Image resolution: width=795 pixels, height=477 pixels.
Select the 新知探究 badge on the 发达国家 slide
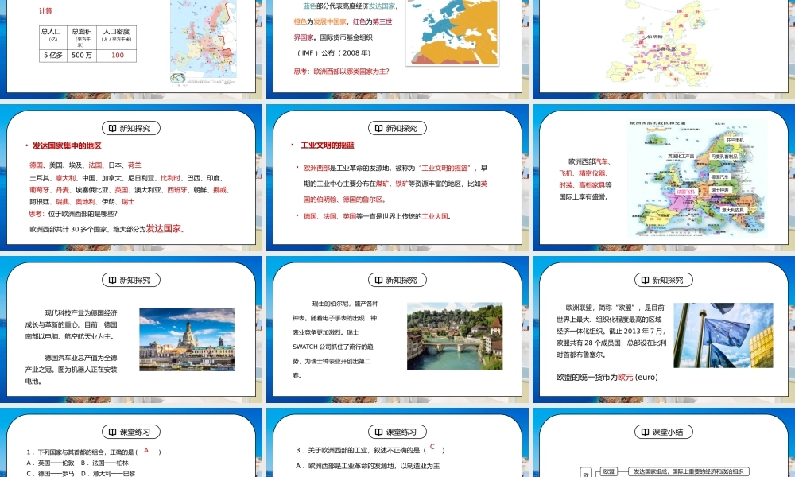pos(131,128)
